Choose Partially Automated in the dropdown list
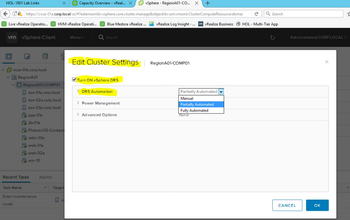Screen dimensions: 350x220 point(201,104)
